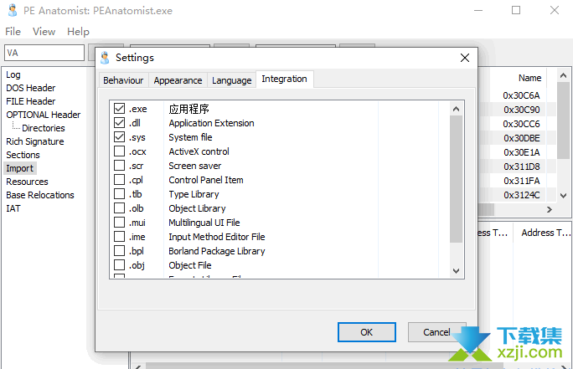Select Sections in the tree
Viewport: 573px width, 369px height.
pos(23,155)
